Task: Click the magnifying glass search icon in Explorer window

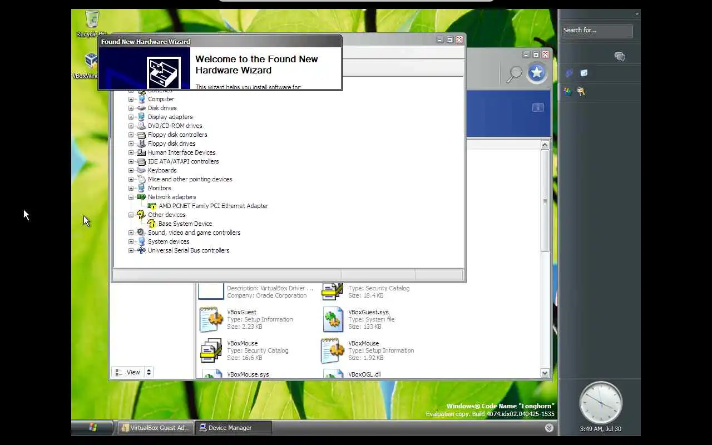Action: coord(515,74)
